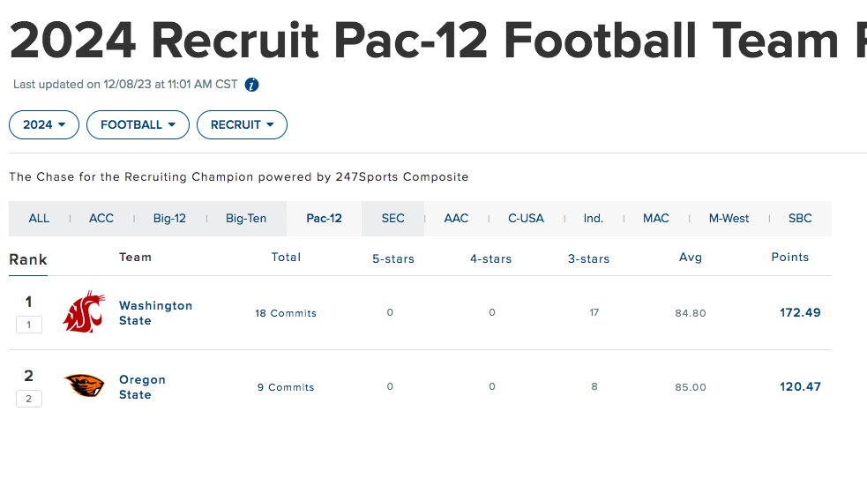Open the Oregon State team link
Viewport: 867px width, 486px height.
142,387
